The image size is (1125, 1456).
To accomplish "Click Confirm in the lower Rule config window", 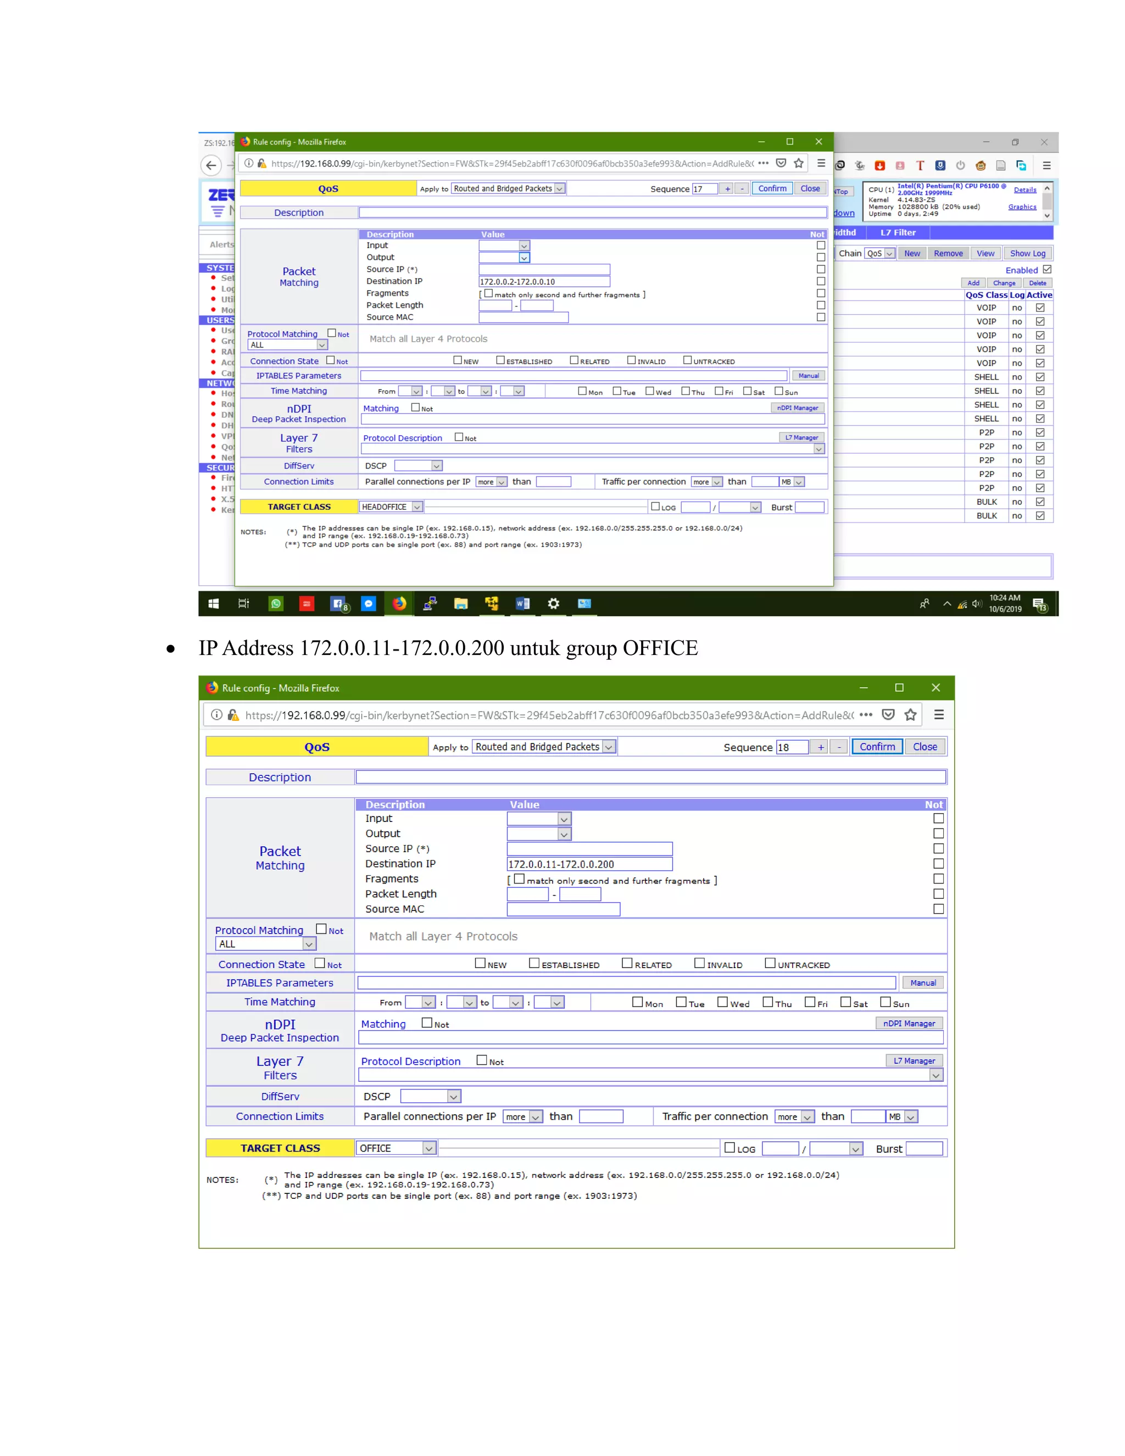I will tap(877, 747).
